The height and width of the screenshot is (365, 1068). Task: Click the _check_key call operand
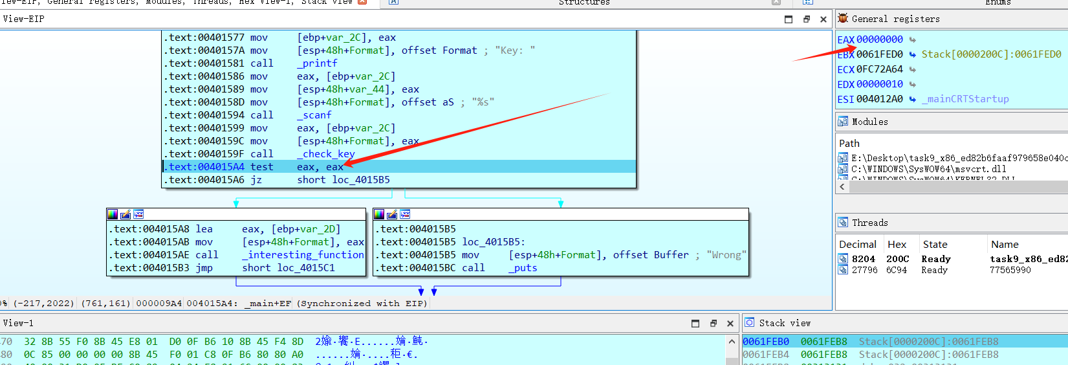pos(326,154)
